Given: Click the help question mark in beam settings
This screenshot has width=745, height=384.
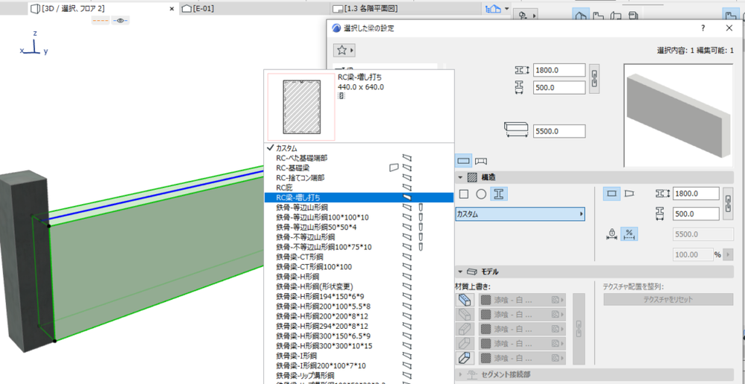Looking at the screenshot, I should tap(702, 28).
